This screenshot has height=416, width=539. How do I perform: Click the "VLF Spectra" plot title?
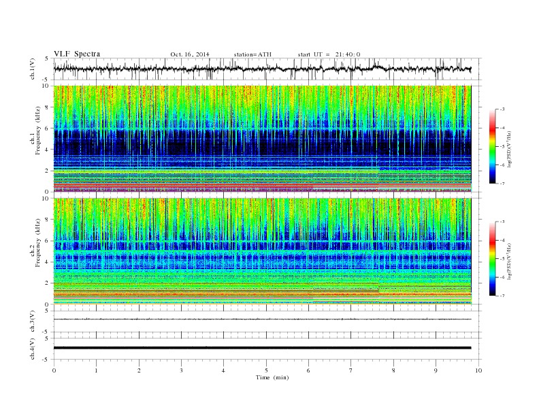click(77, 54)
